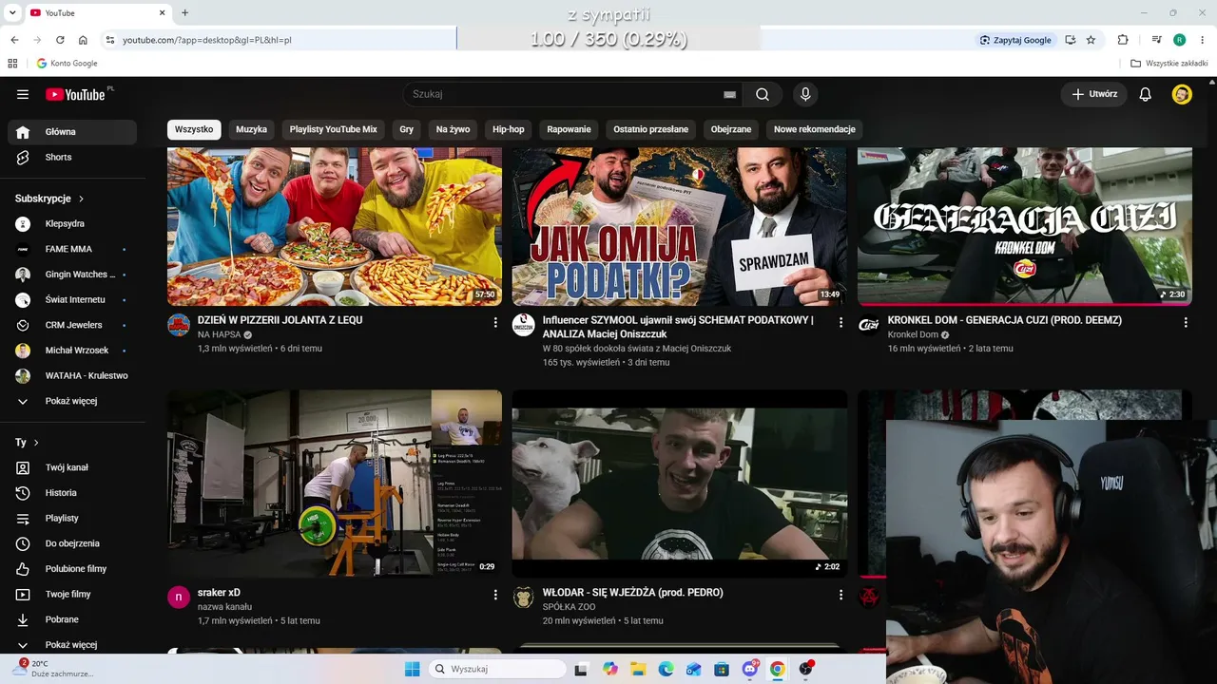Expand Pokaż więcej below Pobrane

72,645
